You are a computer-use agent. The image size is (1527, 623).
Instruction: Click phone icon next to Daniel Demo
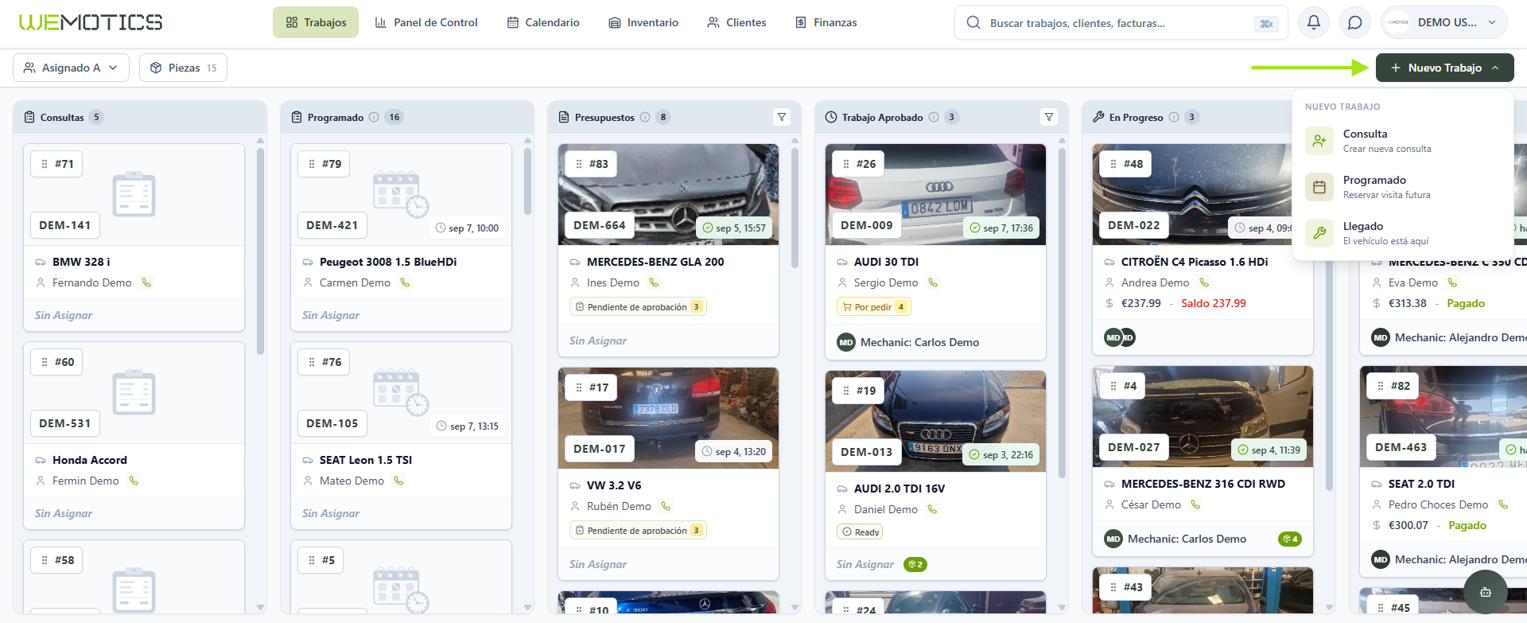click(x=932, y=509)
